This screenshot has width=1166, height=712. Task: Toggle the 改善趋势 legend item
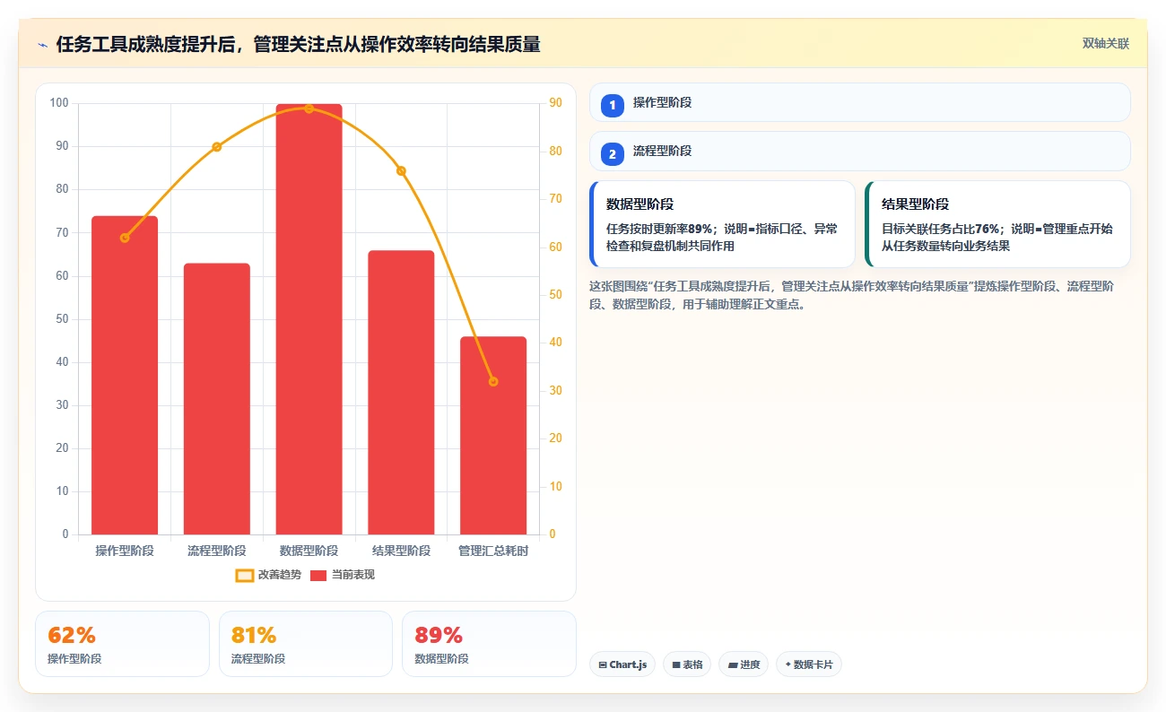268,575
